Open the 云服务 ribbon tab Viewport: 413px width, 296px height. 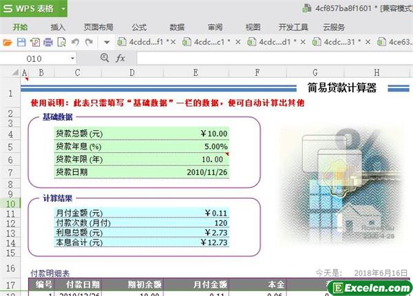tap(334, 27)
